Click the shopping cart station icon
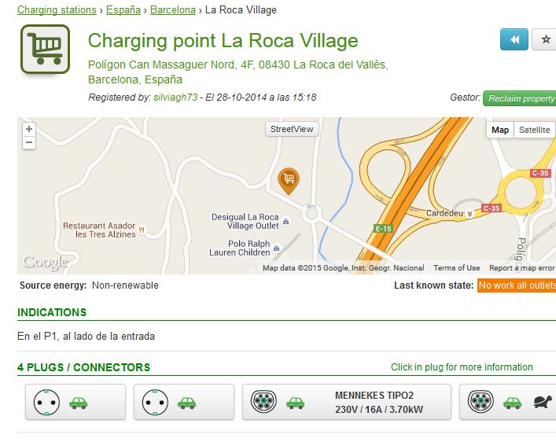 (45, 49)
